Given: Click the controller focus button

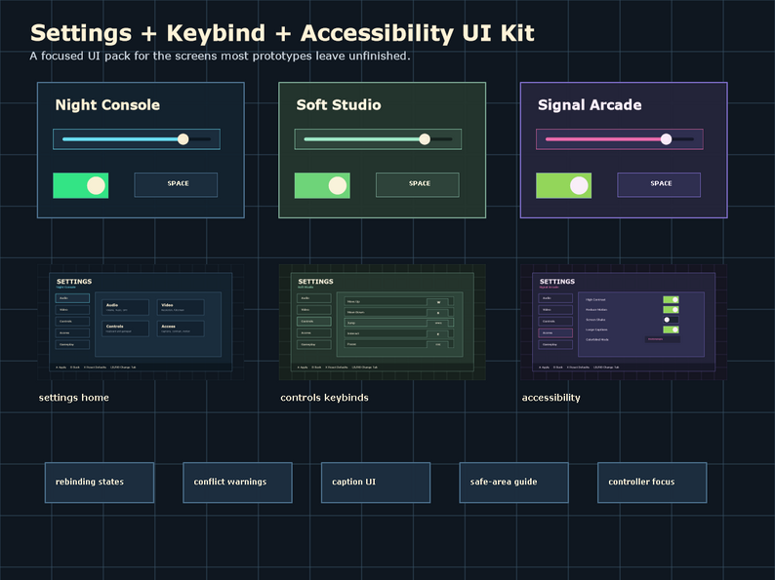Looking at the screenshot, I should tap(652, 483).
